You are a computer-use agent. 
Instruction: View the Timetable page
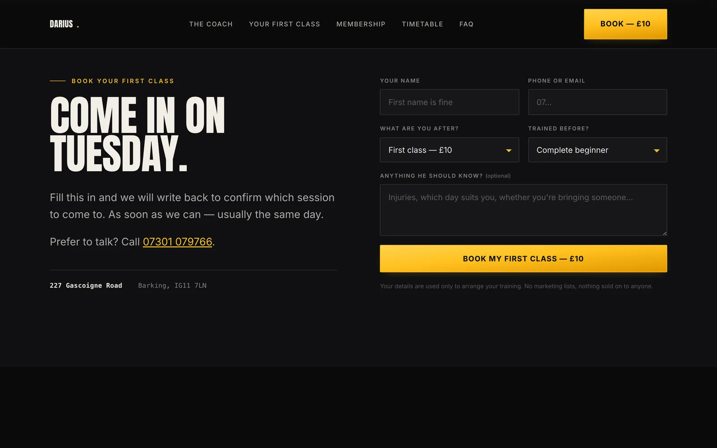point(422,24)
